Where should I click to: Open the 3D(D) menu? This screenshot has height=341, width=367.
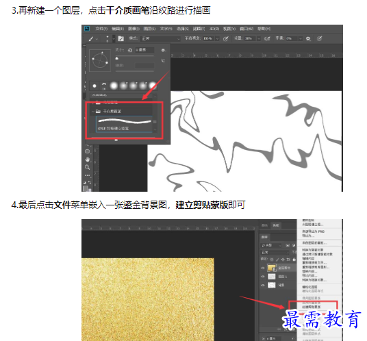pyautogui.click(x=214, y=29)
